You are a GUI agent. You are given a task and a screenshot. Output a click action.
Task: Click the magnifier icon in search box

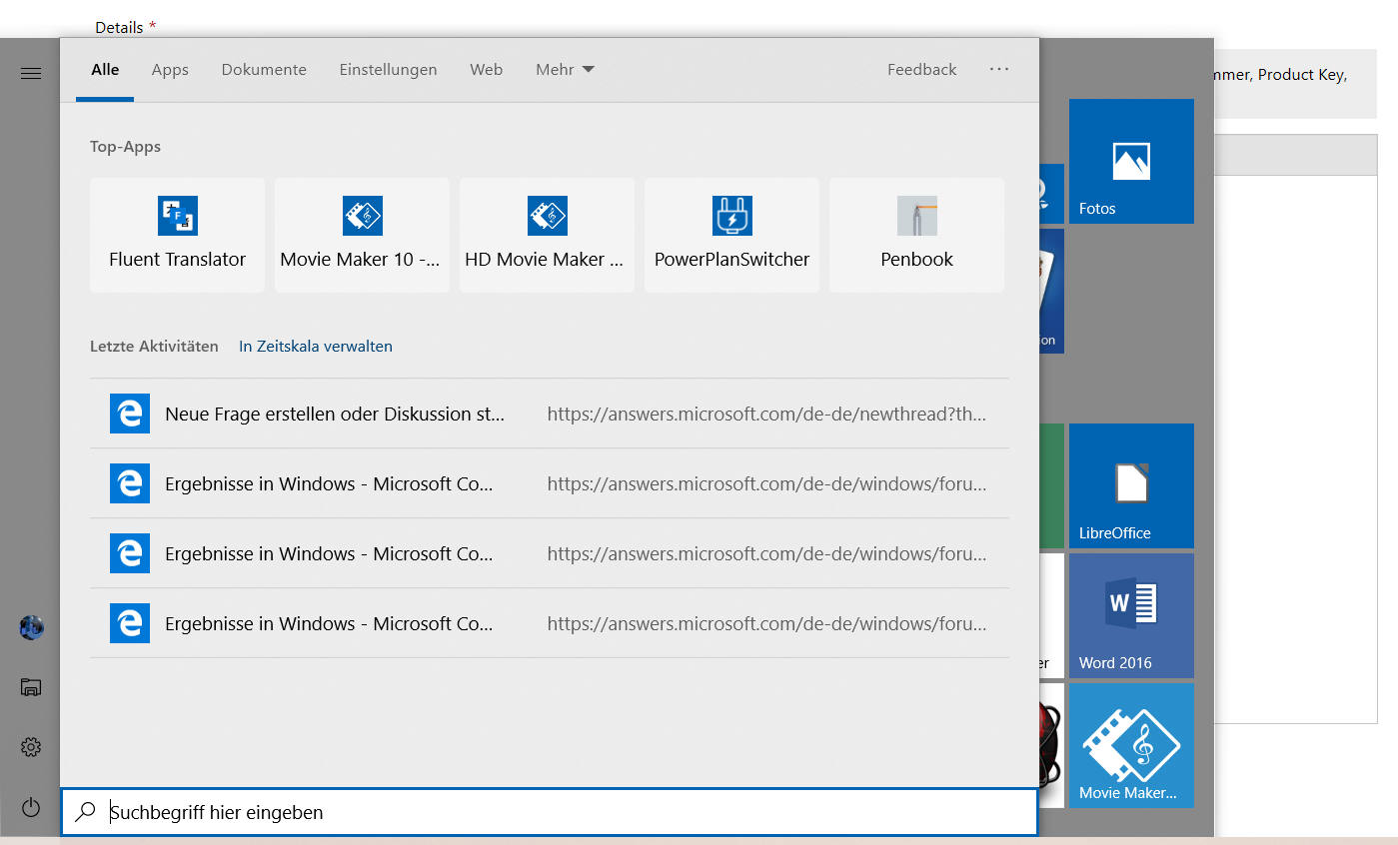tap(86, 812)
